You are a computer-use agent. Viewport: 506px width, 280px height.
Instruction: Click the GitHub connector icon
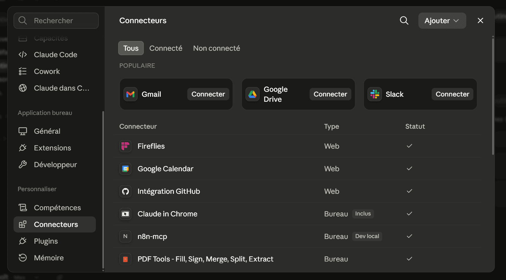(125, 191)
